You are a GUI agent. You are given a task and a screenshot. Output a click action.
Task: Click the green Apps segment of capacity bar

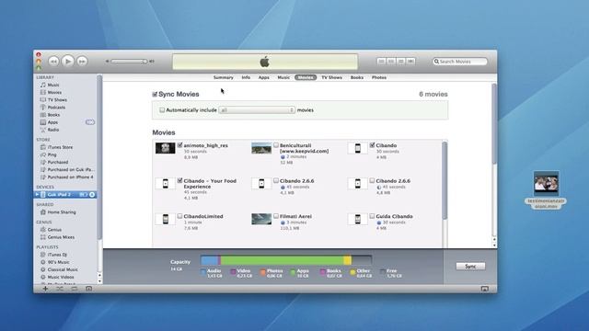(282, 260)
